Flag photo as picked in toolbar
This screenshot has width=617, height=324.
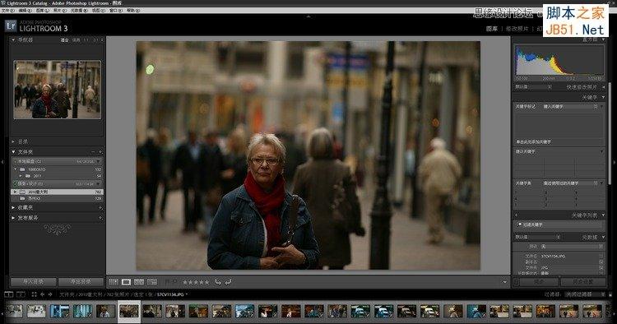pos(167,282)
